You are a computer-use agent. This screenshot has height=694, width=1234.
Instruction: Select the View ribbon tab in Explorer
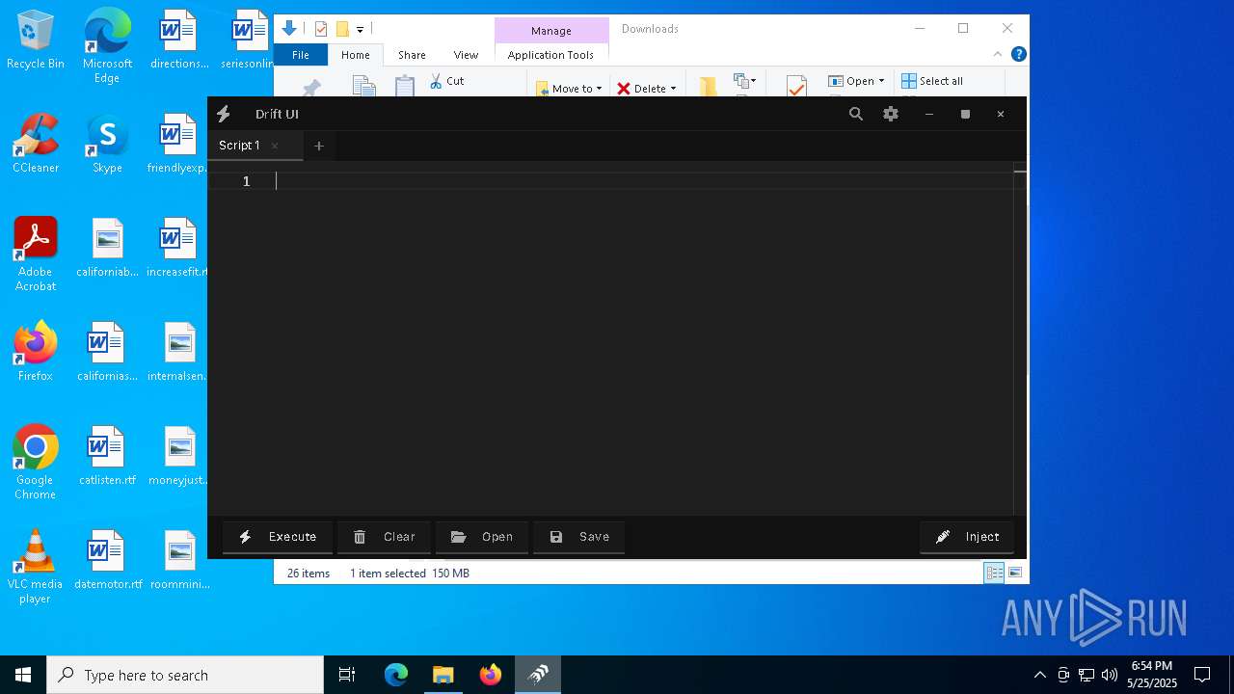pyautogui.click(x=466, y=55)
